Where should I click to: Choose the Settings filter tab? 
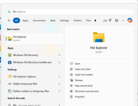64,20
